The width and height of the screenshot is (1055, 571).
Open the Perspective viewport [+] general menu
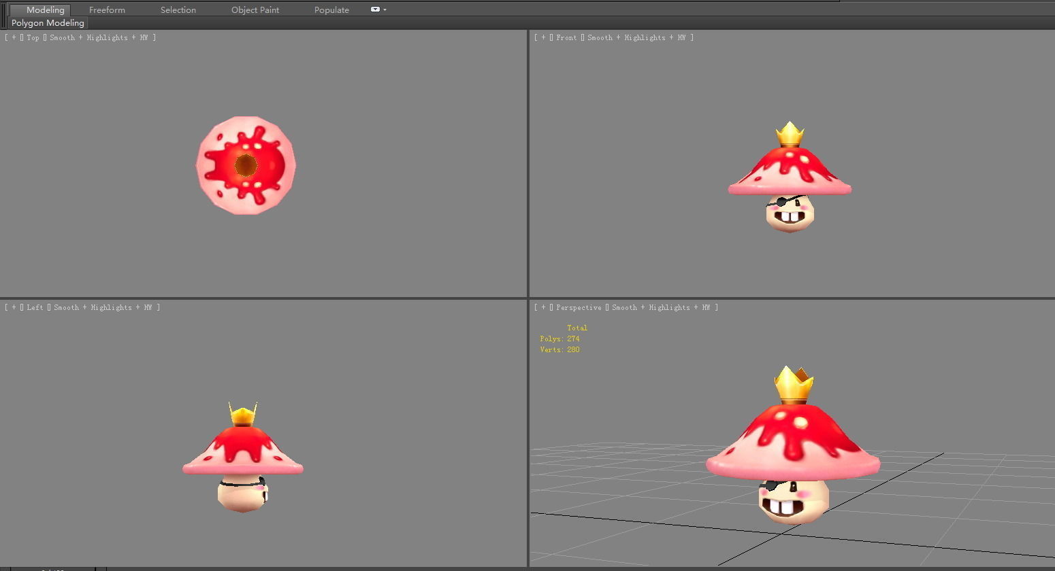coord(543,307)
